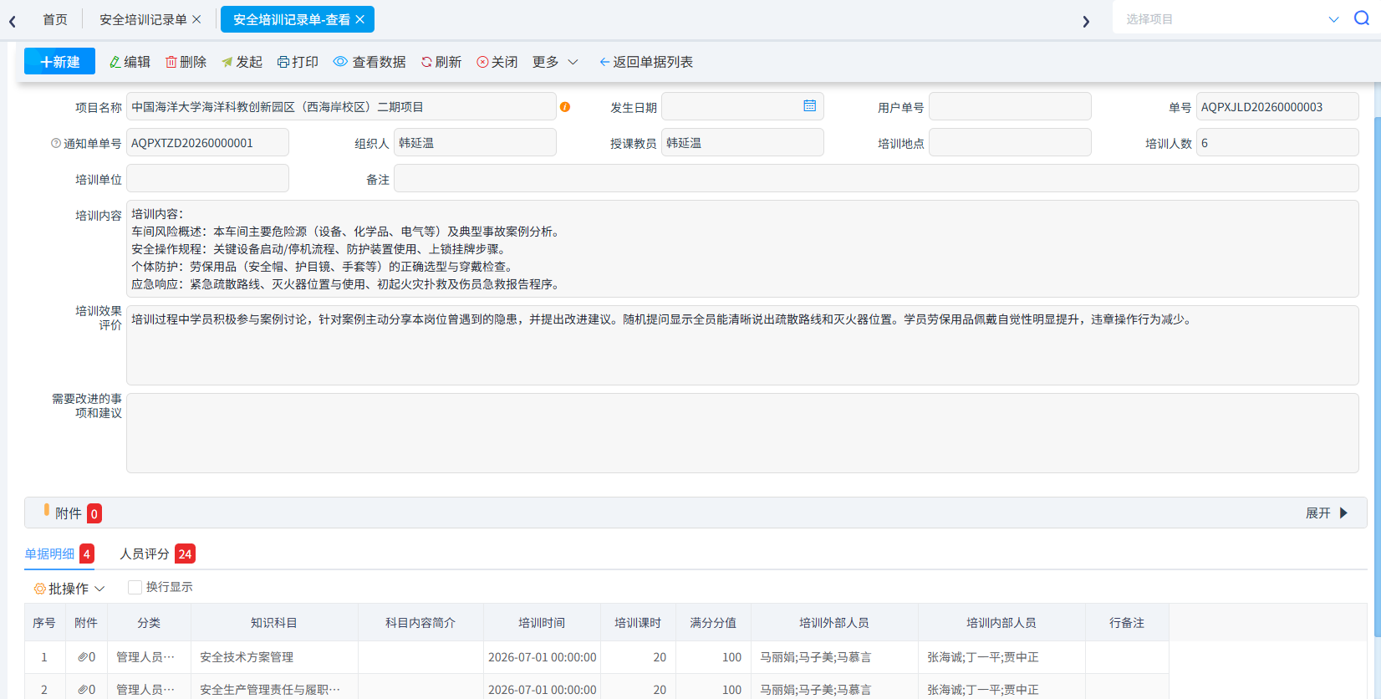Click the 培训时间 column header
This screenshot has height=699, width=1381.
point(542,622)
